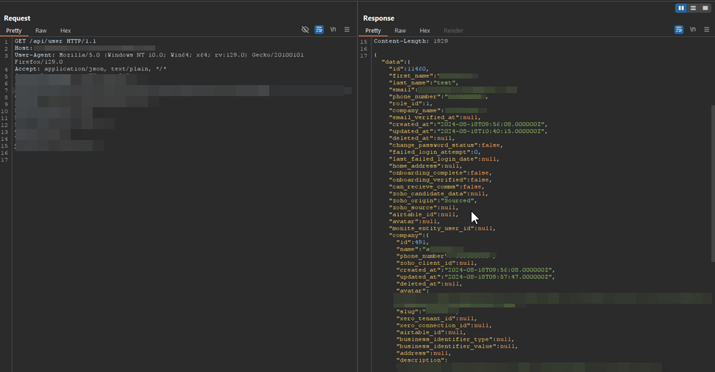Toggle word wrap in the Response viewer
The width and height of the screenshot is (715, 372).
coord(679,30)
